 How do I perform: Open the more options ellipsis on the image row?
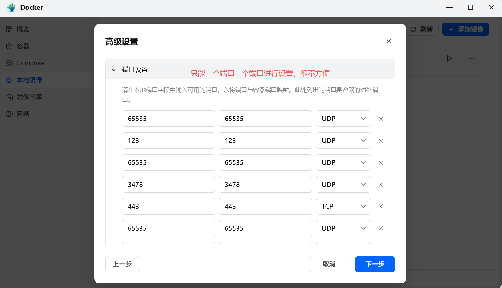(x=471, y=58)
